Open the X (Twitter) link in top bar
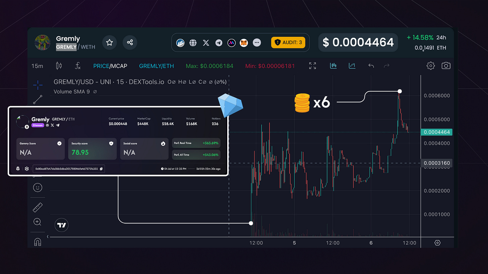 (x=206, y=43)
